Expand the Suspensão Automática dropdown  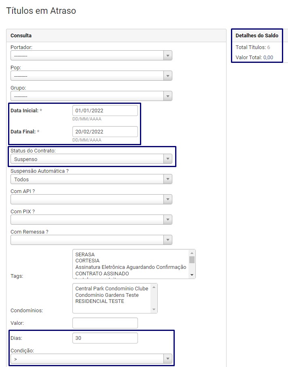91,179
